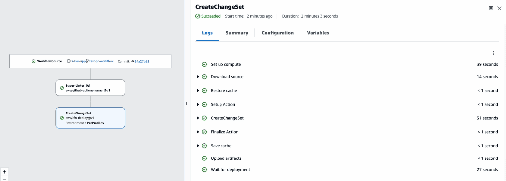Image resolution: width=506 pixels, height=181 pixels.
Task: Open commit 64a27b53 link
Action: tap(142, 61)
